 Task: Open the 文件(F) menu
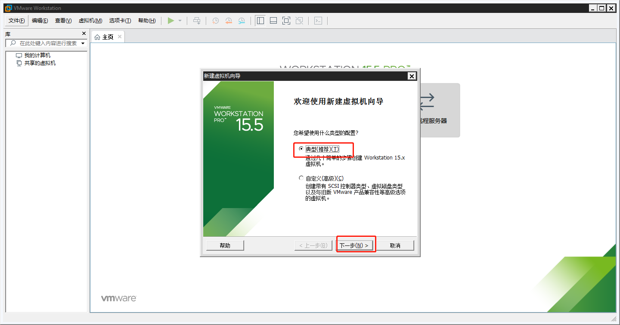click(x=17, y=21)
